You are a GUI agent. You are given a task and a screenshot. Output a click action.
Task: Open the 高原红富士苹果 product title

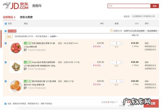coord(40,45)
